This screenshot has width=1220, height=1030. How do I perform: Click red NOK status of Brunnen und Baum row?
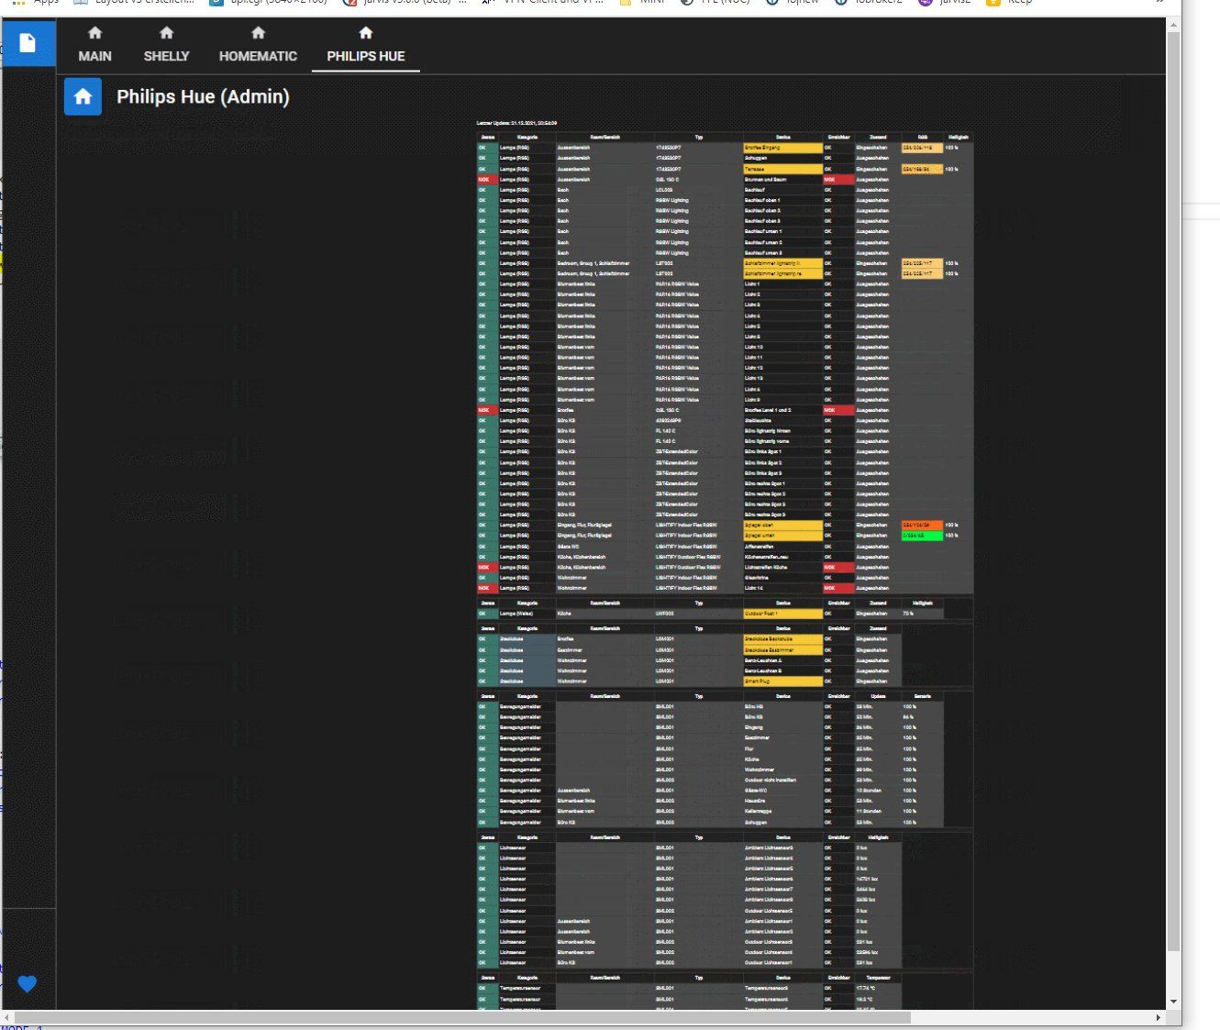coord(487,180)
